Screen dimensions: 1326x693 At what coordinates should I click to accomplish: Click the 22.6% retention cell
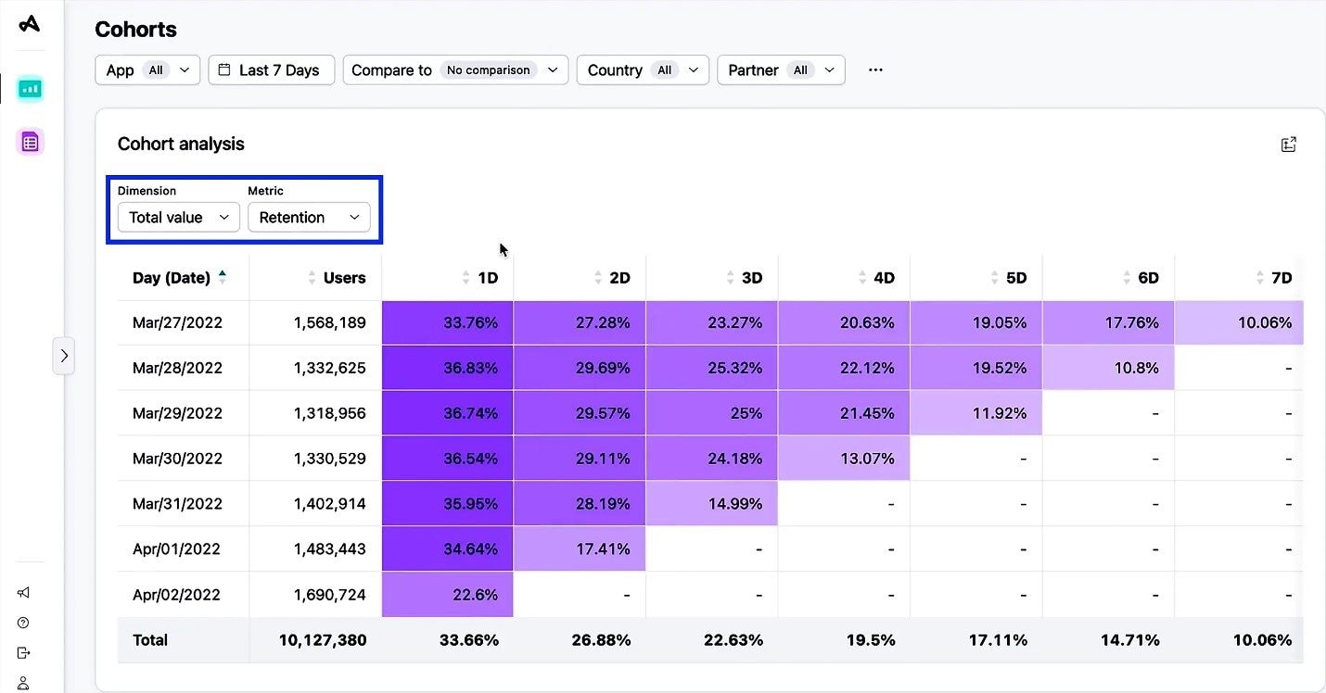coord(447,595)
